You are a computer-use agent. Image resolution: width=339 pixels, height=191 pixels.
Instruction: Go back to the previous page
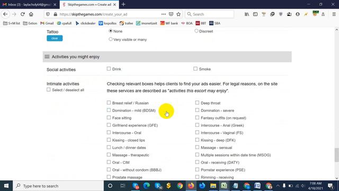coord(5,14)
